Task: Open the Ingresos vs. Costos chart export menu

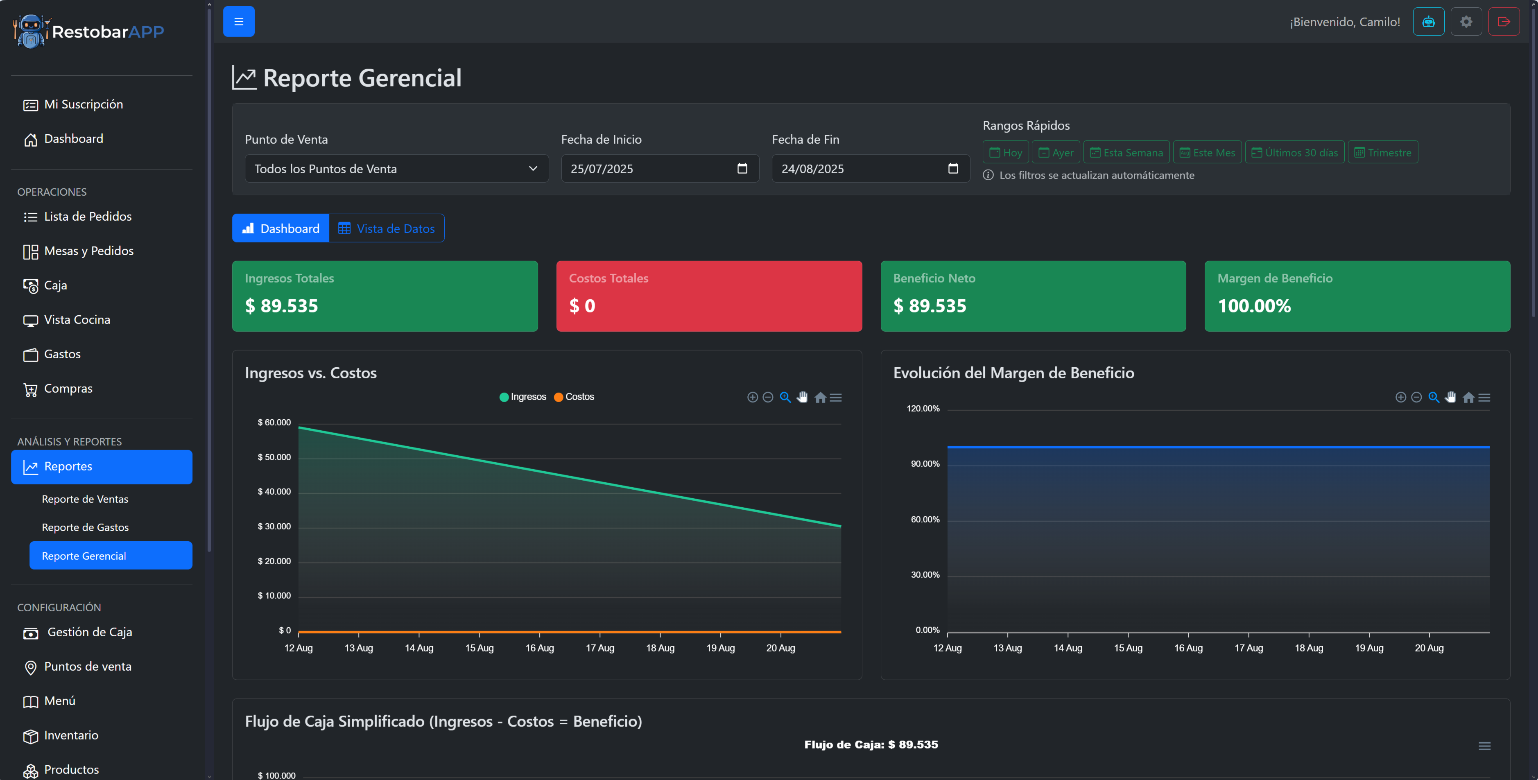Action: tap(836, 397)
